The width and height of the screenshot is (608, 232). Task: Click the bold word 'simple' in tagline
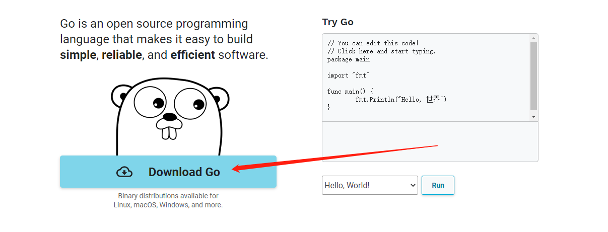click(78, 55)
